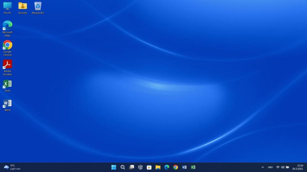Open Task View on the taskbar
The width and height of the screenshot is (307, 172).
point(132,167)
